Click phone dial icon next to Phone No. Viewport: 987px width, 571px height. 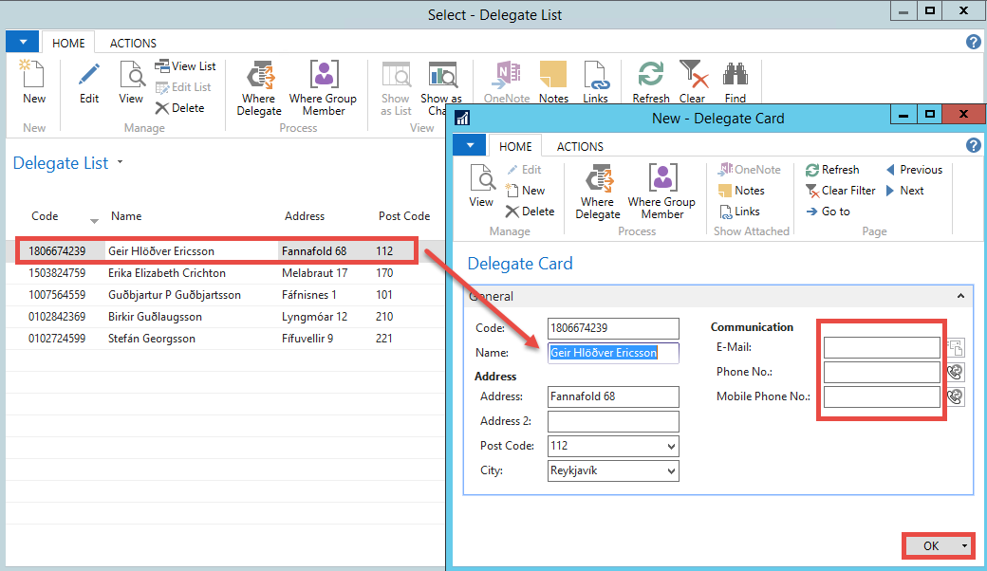coord(955,372)
